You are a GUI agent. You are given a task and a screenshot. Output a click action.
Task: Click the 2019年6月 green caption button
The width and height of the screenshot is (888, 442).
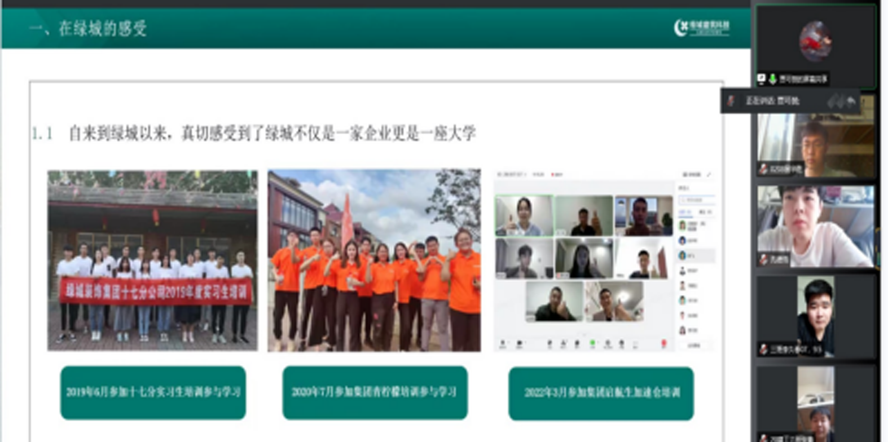153,392
